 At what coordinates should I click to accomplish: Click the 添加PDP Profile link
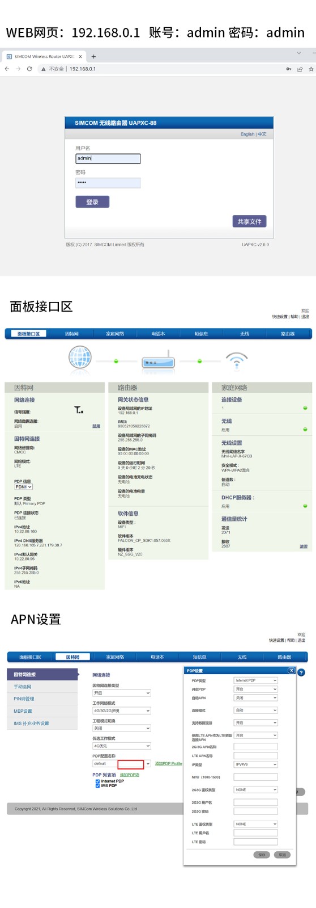169,764
